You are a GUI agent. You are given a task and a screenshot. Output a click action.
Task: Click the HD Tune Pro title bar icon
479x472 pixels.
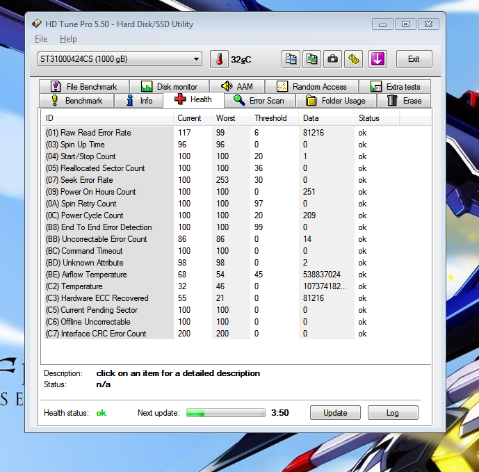pyautogui.click(x=37, y=24)
